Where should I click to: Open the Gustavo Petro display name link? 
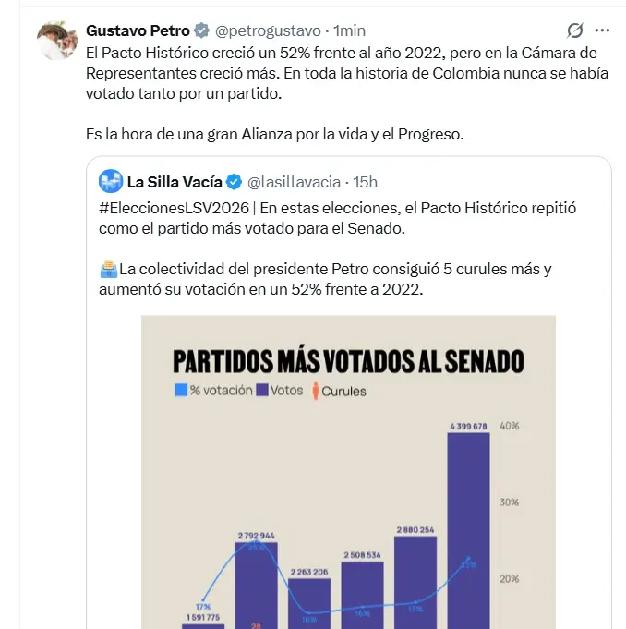pos(138,30)
